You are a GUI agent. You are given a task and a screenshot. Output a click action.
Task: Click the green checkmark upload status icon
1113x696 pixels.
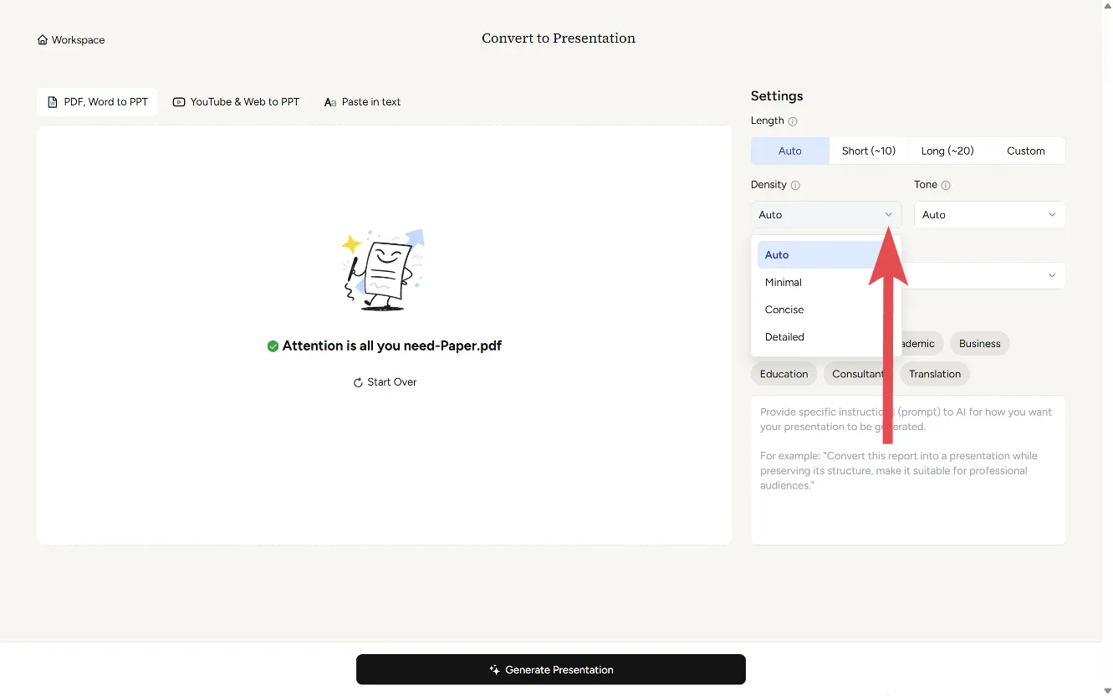point(273,346)
